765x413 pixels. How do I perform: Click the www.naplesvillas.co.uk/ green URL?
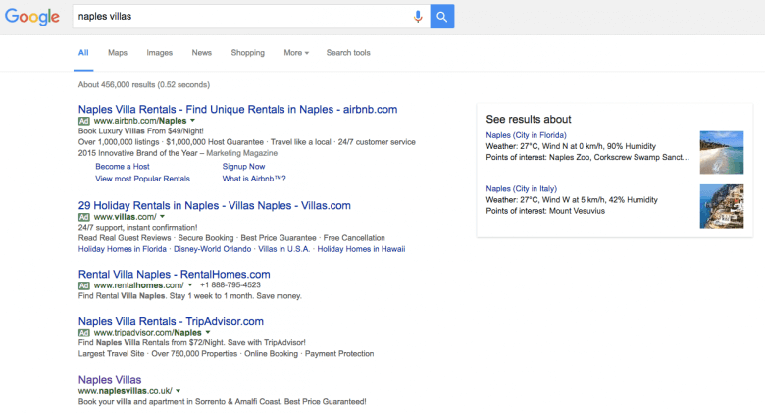coord(125,391)
